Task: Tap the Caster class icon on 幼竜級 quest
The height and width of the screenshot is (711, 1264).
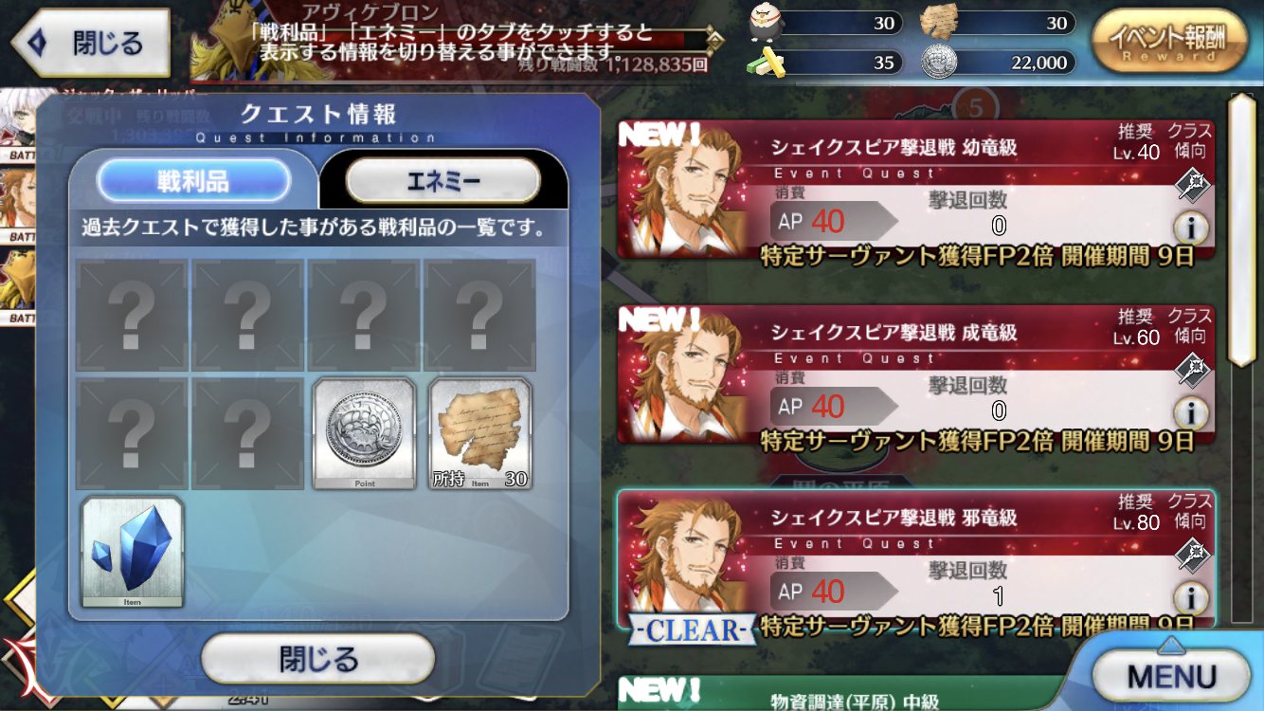Action: click(x=1190, y=185)
